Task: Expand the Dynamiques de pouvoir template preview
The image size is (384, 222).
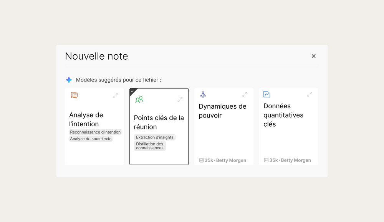Action: click(x=245, y=95)
